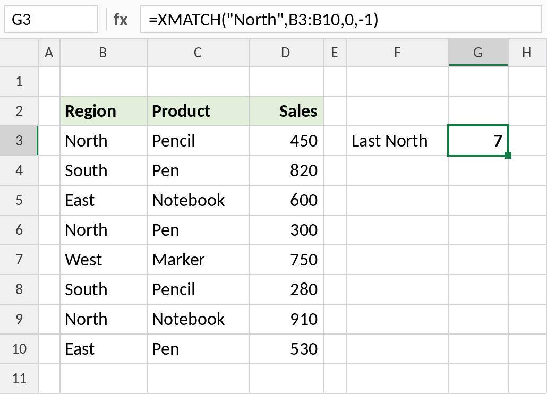The height and width of the screenshot is (394, 547).
Task: Click the East cell in row 5
Action: pos(104,200)
